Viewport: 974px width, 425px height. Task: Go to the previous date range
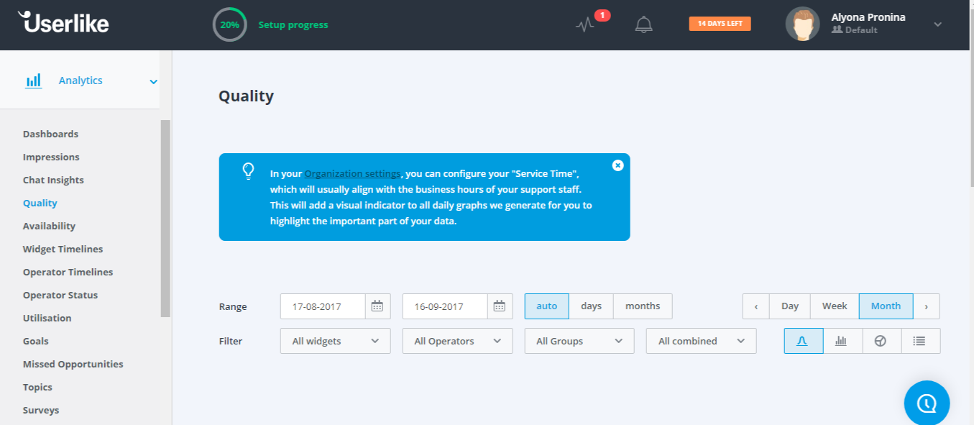coord(756,306)
